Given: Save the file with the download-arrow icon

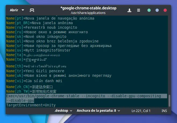Looking at the screenshot, I should pyautogui.click(x=129, y=10).
